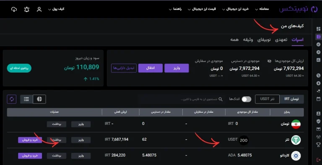Screen dimensions: 322x165
Task: Click خرید و فروش in the کاردانو row
Action: click(30, 156)
